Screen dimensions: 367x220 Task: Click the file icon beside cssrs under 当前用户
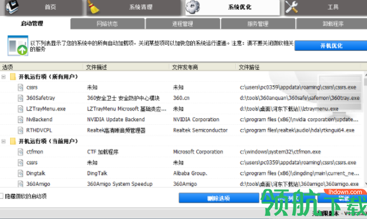(21, 163)
